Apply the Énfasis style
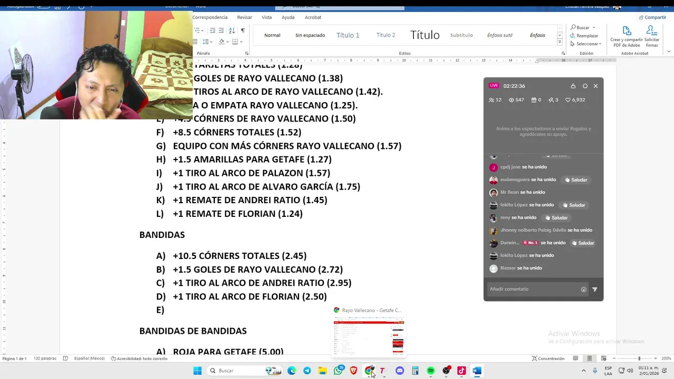The height and width of the screenshot is (379, 674). (538, 35)
